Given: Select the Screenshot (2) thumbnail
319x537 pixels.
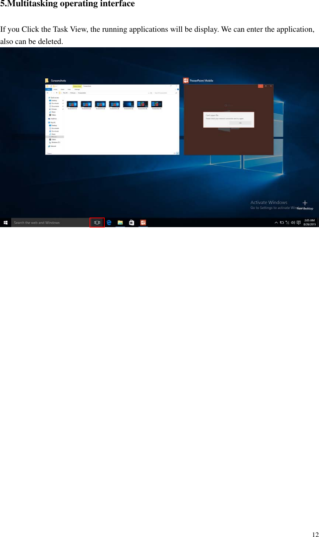Looking at the screenshot, I should tap(86, 106).
